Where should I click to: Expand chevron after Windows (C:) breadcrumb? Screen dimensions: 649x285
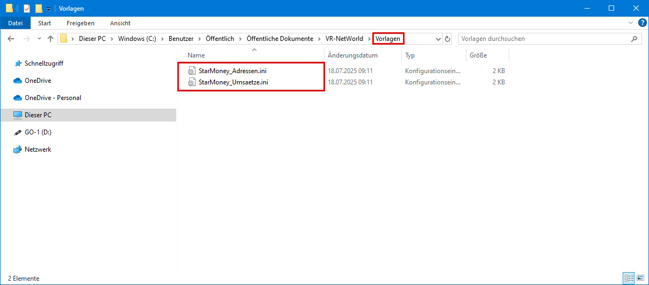(162, 39)
